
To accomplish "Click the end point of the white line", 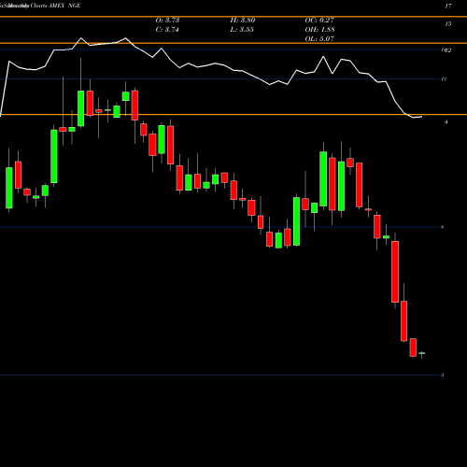I will click(x=421, y=117).
